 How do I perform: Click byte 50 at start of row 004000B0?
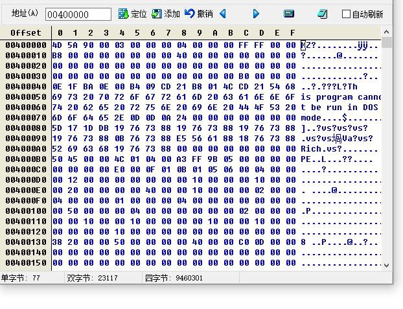tap(58, 159)
